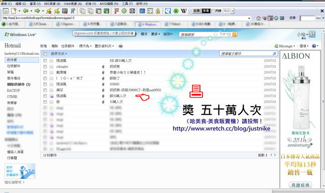The width and height of the screenshot is (325, 193).
Task: Open the Web最愛(A) menu
Action: click(73, 4)
